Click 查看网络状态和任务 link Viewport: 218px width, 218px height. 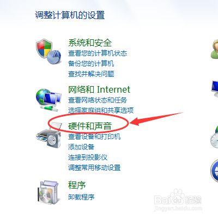tap(98, 100)
